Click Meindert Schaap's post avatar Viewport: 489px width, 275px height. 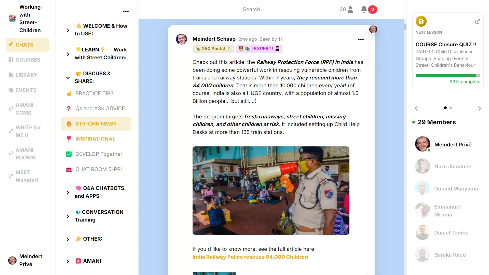pos(181,39)
